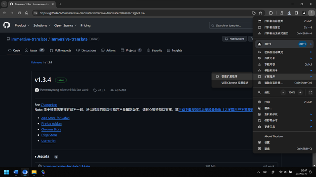Open commit 697e4bf link

click(118, 90)
